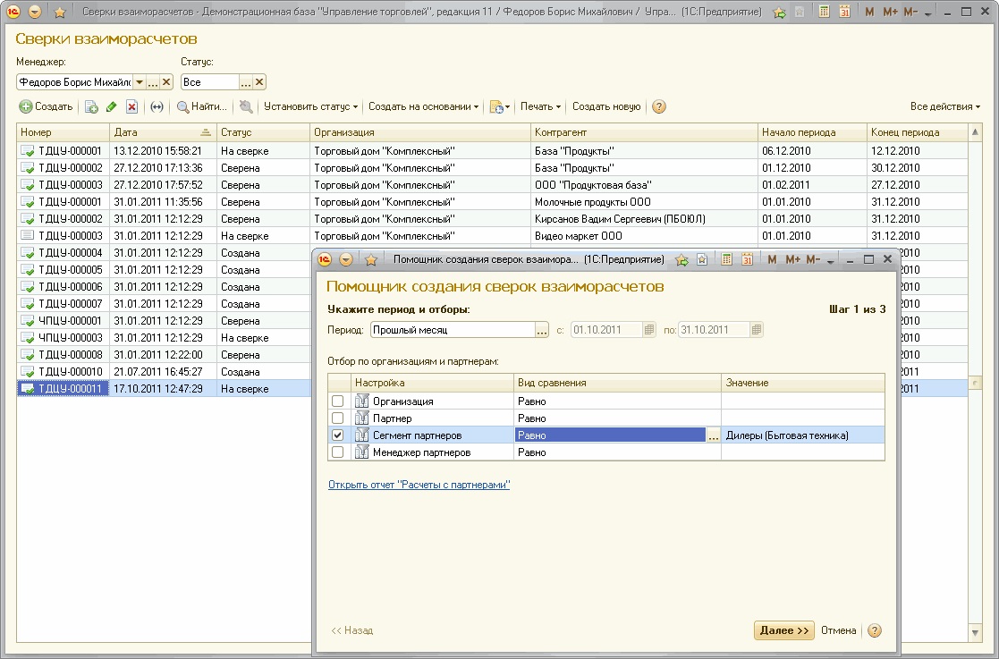Open the calendar in the main window title bar
This screenshot has width=999, height=659.
844,12
